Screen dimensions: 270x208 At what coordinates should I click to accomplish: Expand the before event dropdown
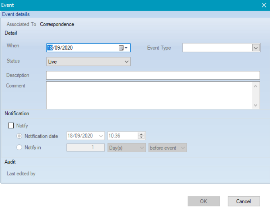(167, 148)
